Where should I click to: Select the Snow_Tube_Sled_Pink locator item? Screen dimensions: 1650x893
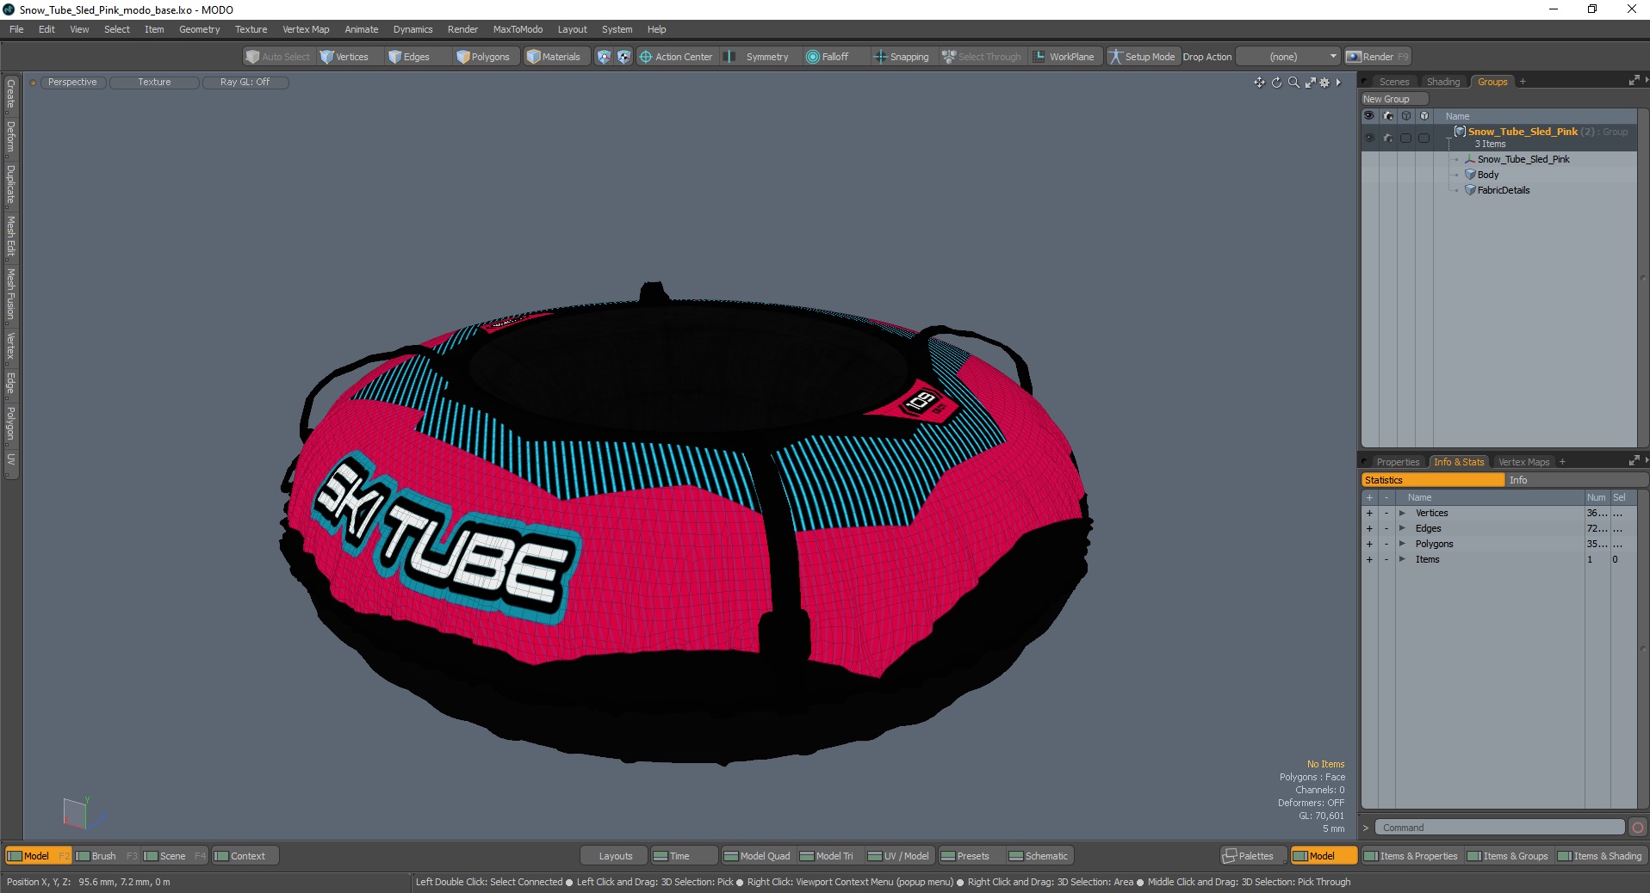click(x=1523, y=159)
